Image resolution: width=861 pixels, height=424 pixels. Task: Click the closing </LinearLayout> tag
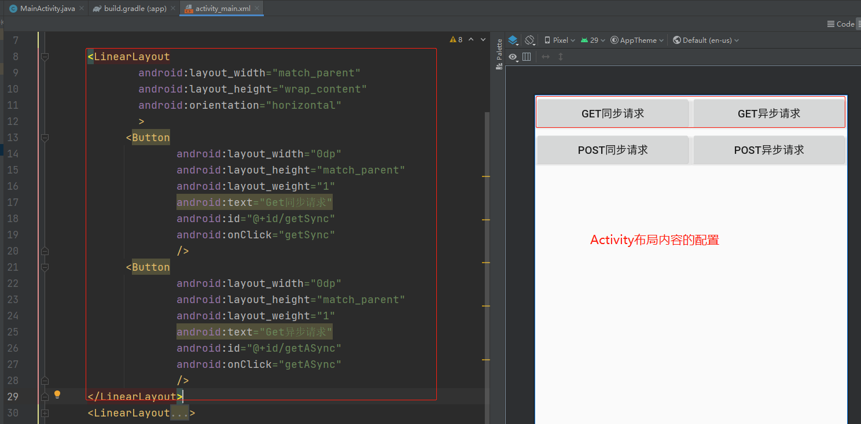click(x=135, y=397)
